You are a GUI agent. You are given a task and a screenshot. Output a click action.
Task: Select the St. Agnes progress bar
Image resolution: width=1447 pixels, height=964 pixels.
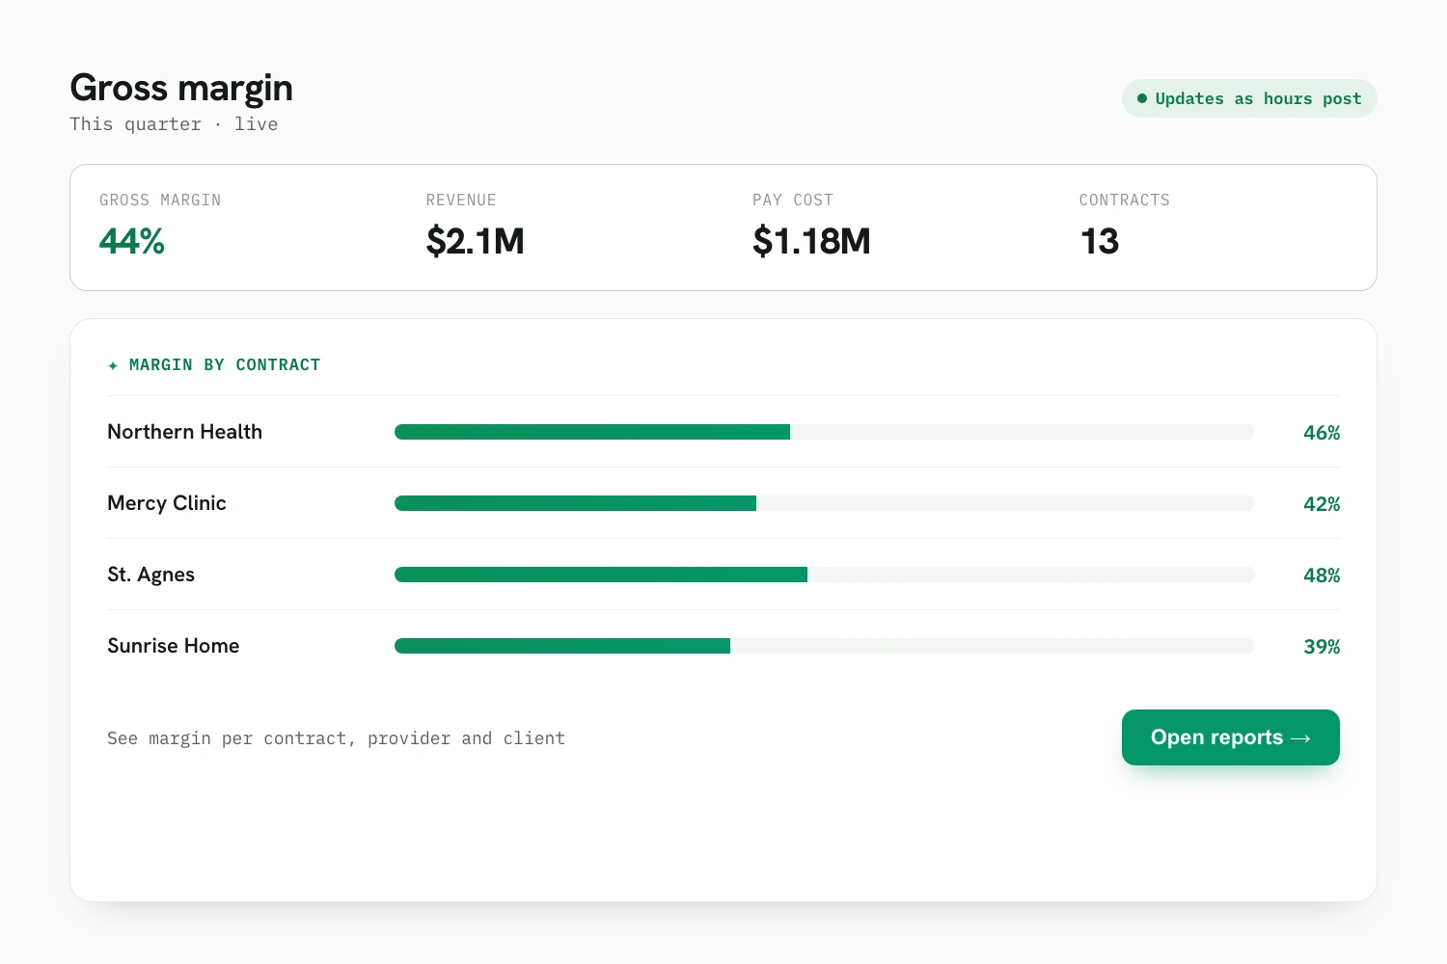(825, 575)
